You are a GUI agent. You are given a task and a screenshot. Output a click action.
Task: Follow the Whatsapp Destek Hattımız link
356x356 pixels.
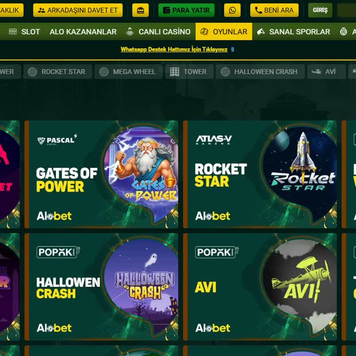click(x=174, y=49)
